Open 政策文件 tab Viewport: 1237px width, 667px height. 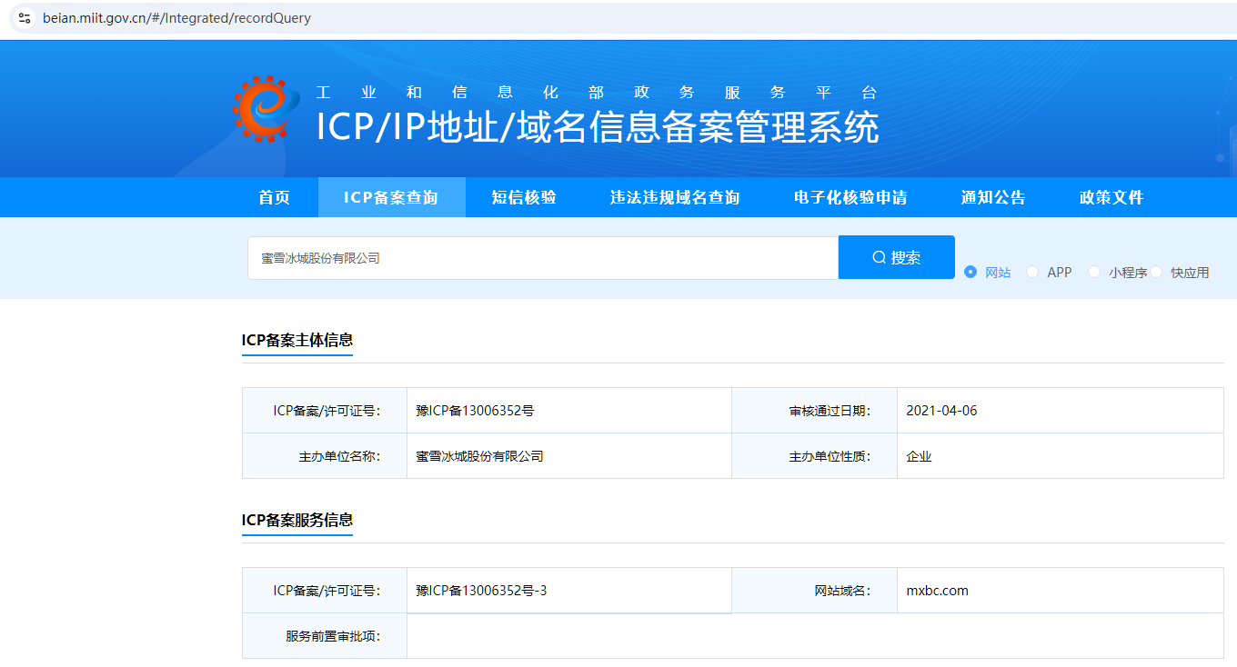click(1111, 197)
